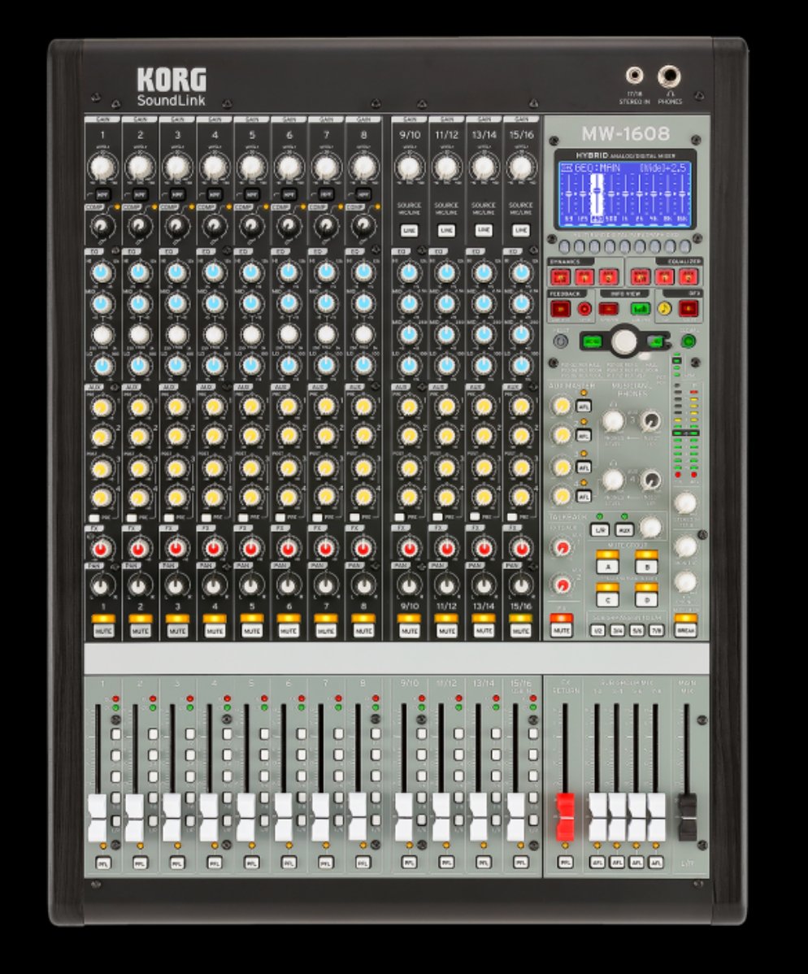
Task: Adjust the COMP knob on channel 2
Action: click(139, 225)
